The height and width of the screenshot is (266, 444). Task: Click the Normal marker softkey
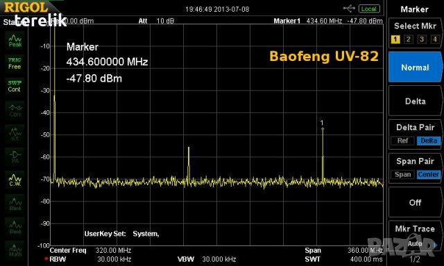tap(415, 67)
